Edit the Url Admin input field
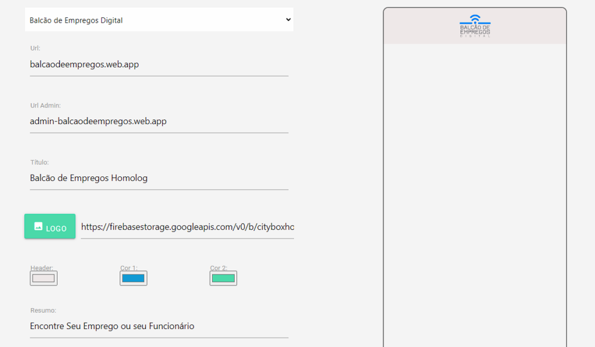 click(159, 121)
